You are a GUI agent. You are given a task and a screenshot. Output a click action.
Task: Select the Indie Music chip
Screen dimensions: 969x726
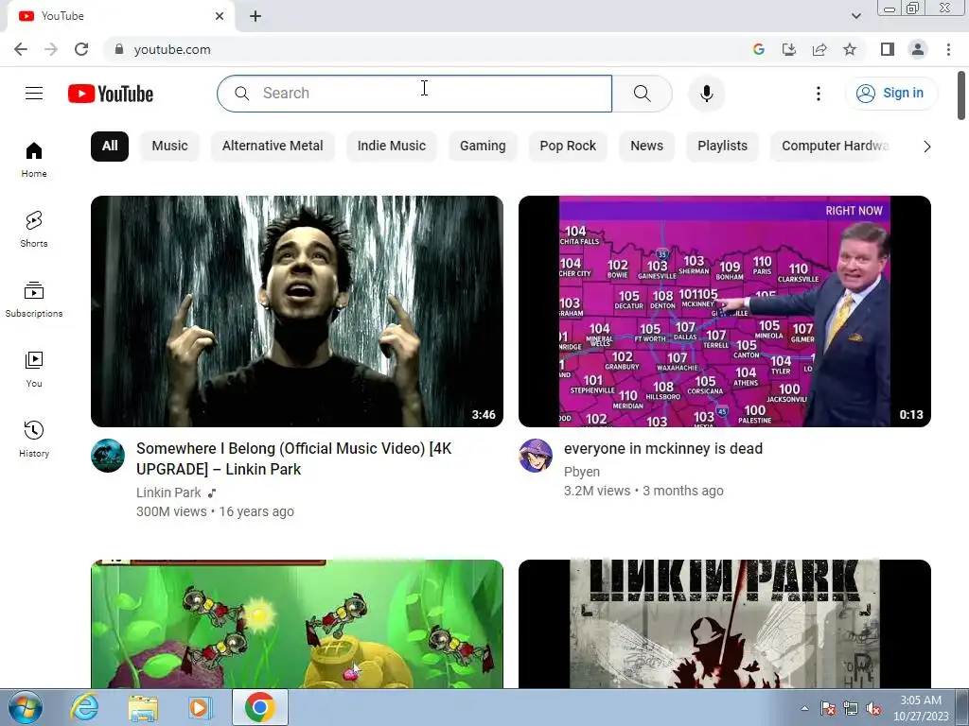click(x=392, y=147)
